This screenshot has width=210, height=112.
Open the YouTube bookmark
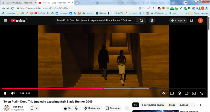[40, 13]
